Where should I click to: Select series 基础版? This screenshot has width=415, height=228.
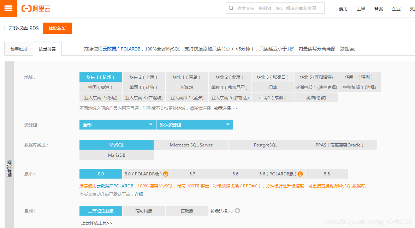[187, 211]
